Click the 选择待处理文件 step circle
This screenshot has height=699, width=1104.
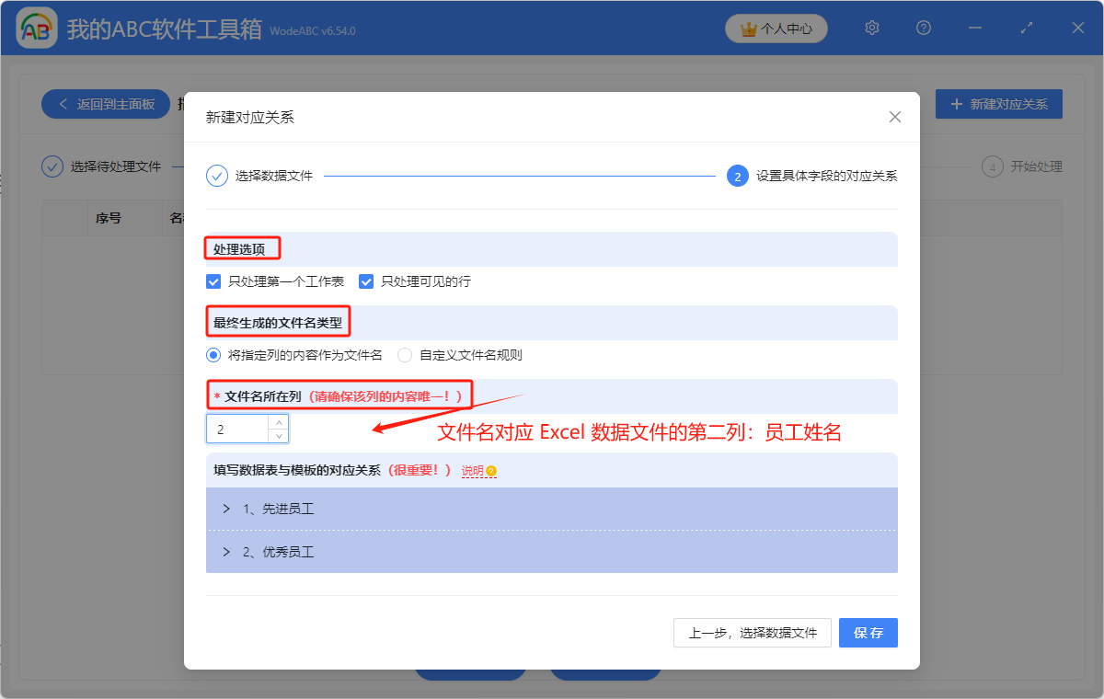[52, 166]
